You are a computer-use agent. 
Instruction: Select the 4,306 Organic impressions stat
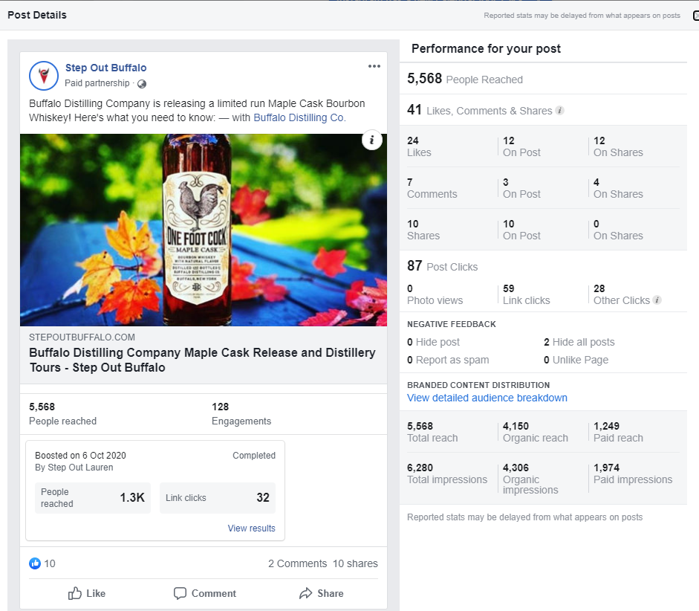pos(530,479)
